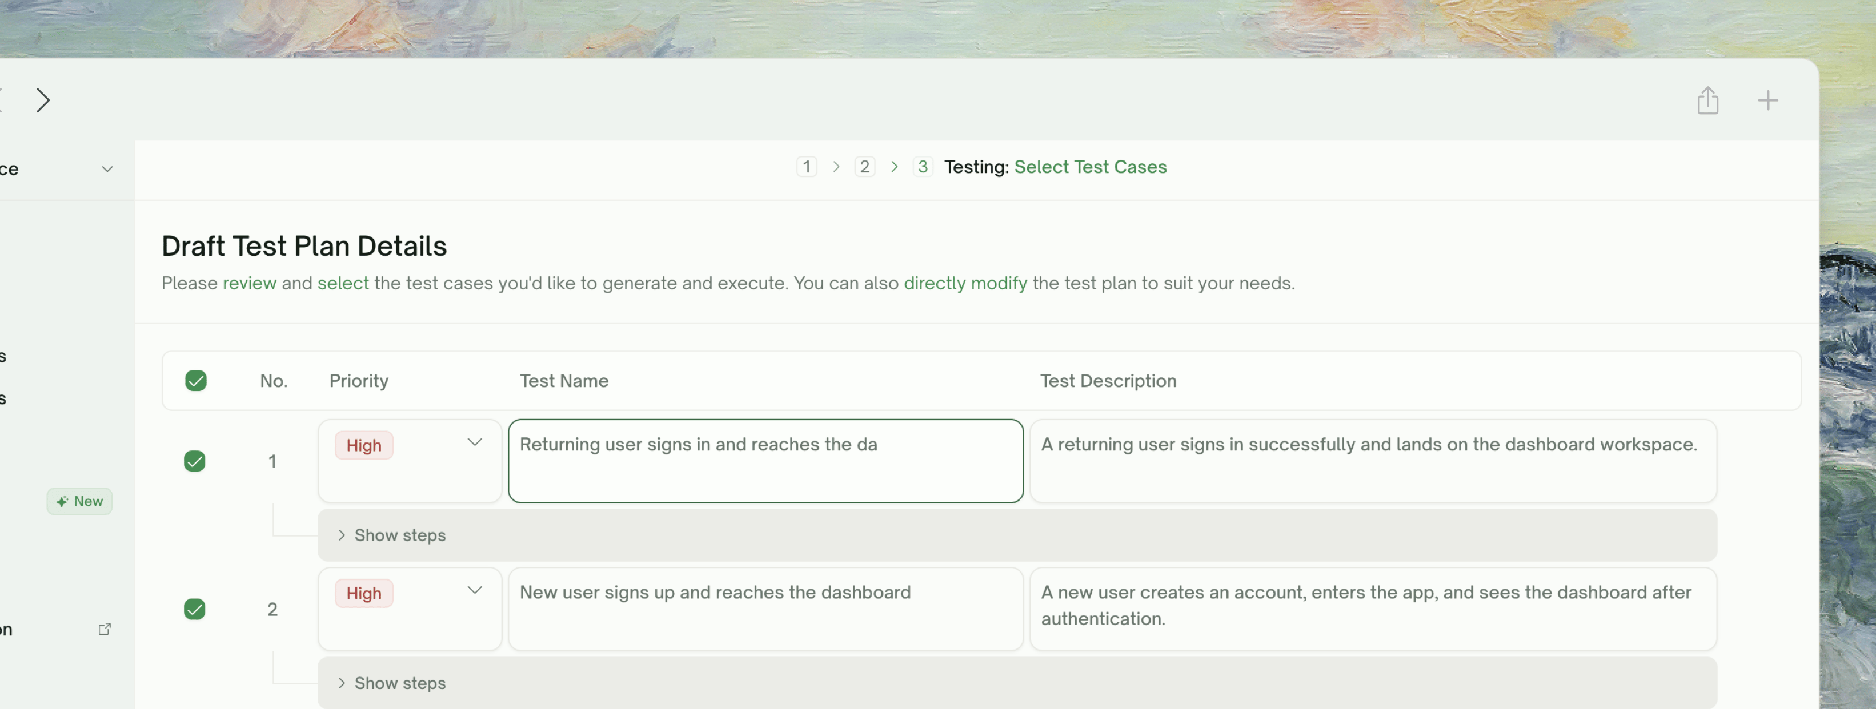
Task: Uncheck test case 2 checkbox
Action: 194,609
